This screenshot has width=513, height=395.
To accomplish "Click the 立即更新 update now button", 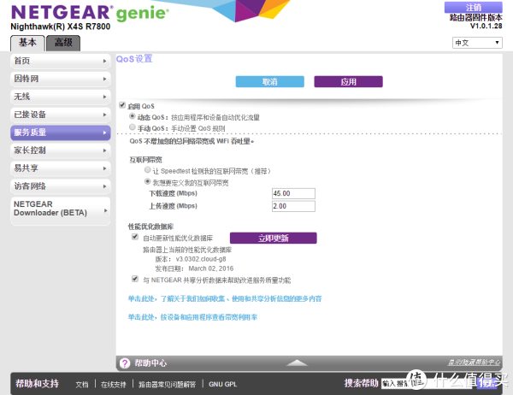I will coord(274,239).
